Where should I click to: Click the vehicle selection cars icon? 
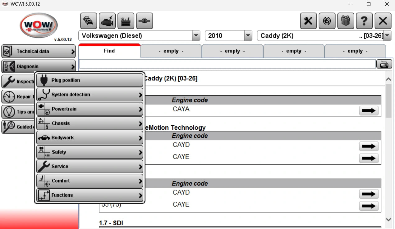tap(89, 21)
